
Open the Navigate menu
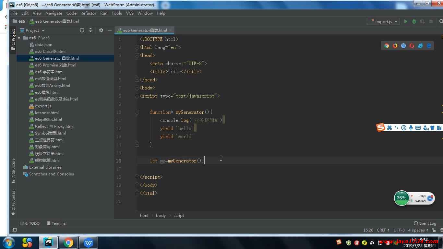(54, 13)
